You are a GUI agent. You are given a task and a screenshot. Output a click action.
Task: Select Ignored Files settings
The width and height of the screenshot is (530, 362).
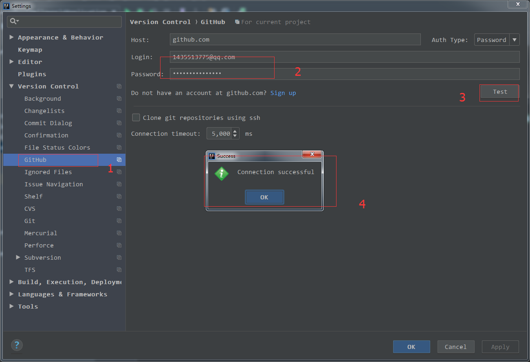pos(48,172)
